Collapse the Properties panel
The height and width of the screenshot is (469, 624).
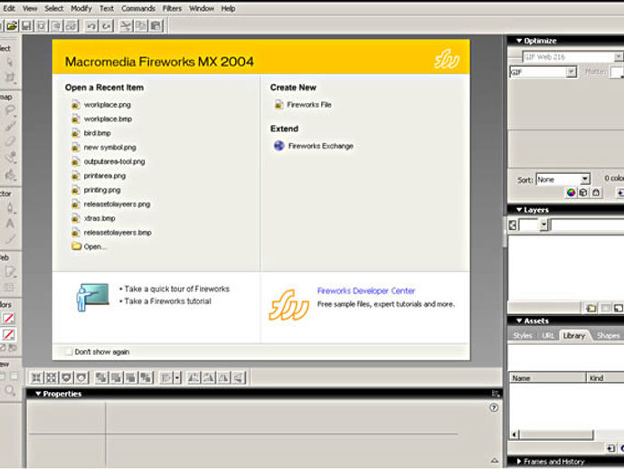click(38, 394)
